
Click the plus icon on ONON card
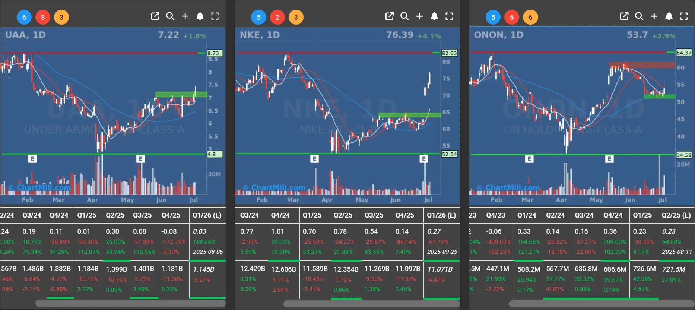tap(654, 16)
